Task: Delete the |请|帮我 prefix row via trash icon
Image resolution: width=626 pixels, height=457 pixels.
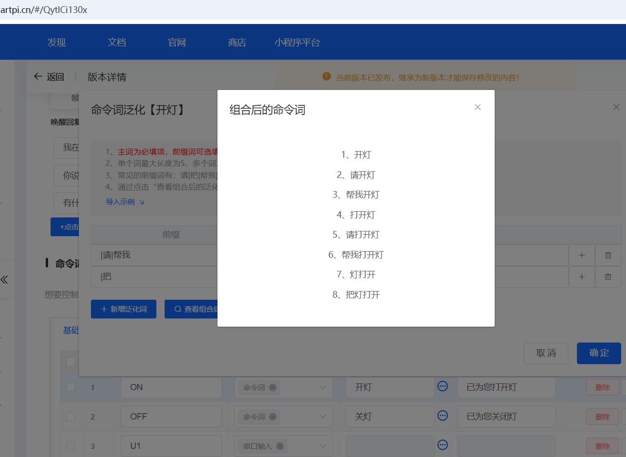Action: (608, 255)
